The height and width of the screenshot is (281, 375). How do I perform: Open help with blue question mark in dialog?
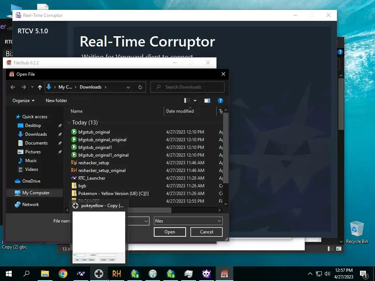tap(220, 101)
